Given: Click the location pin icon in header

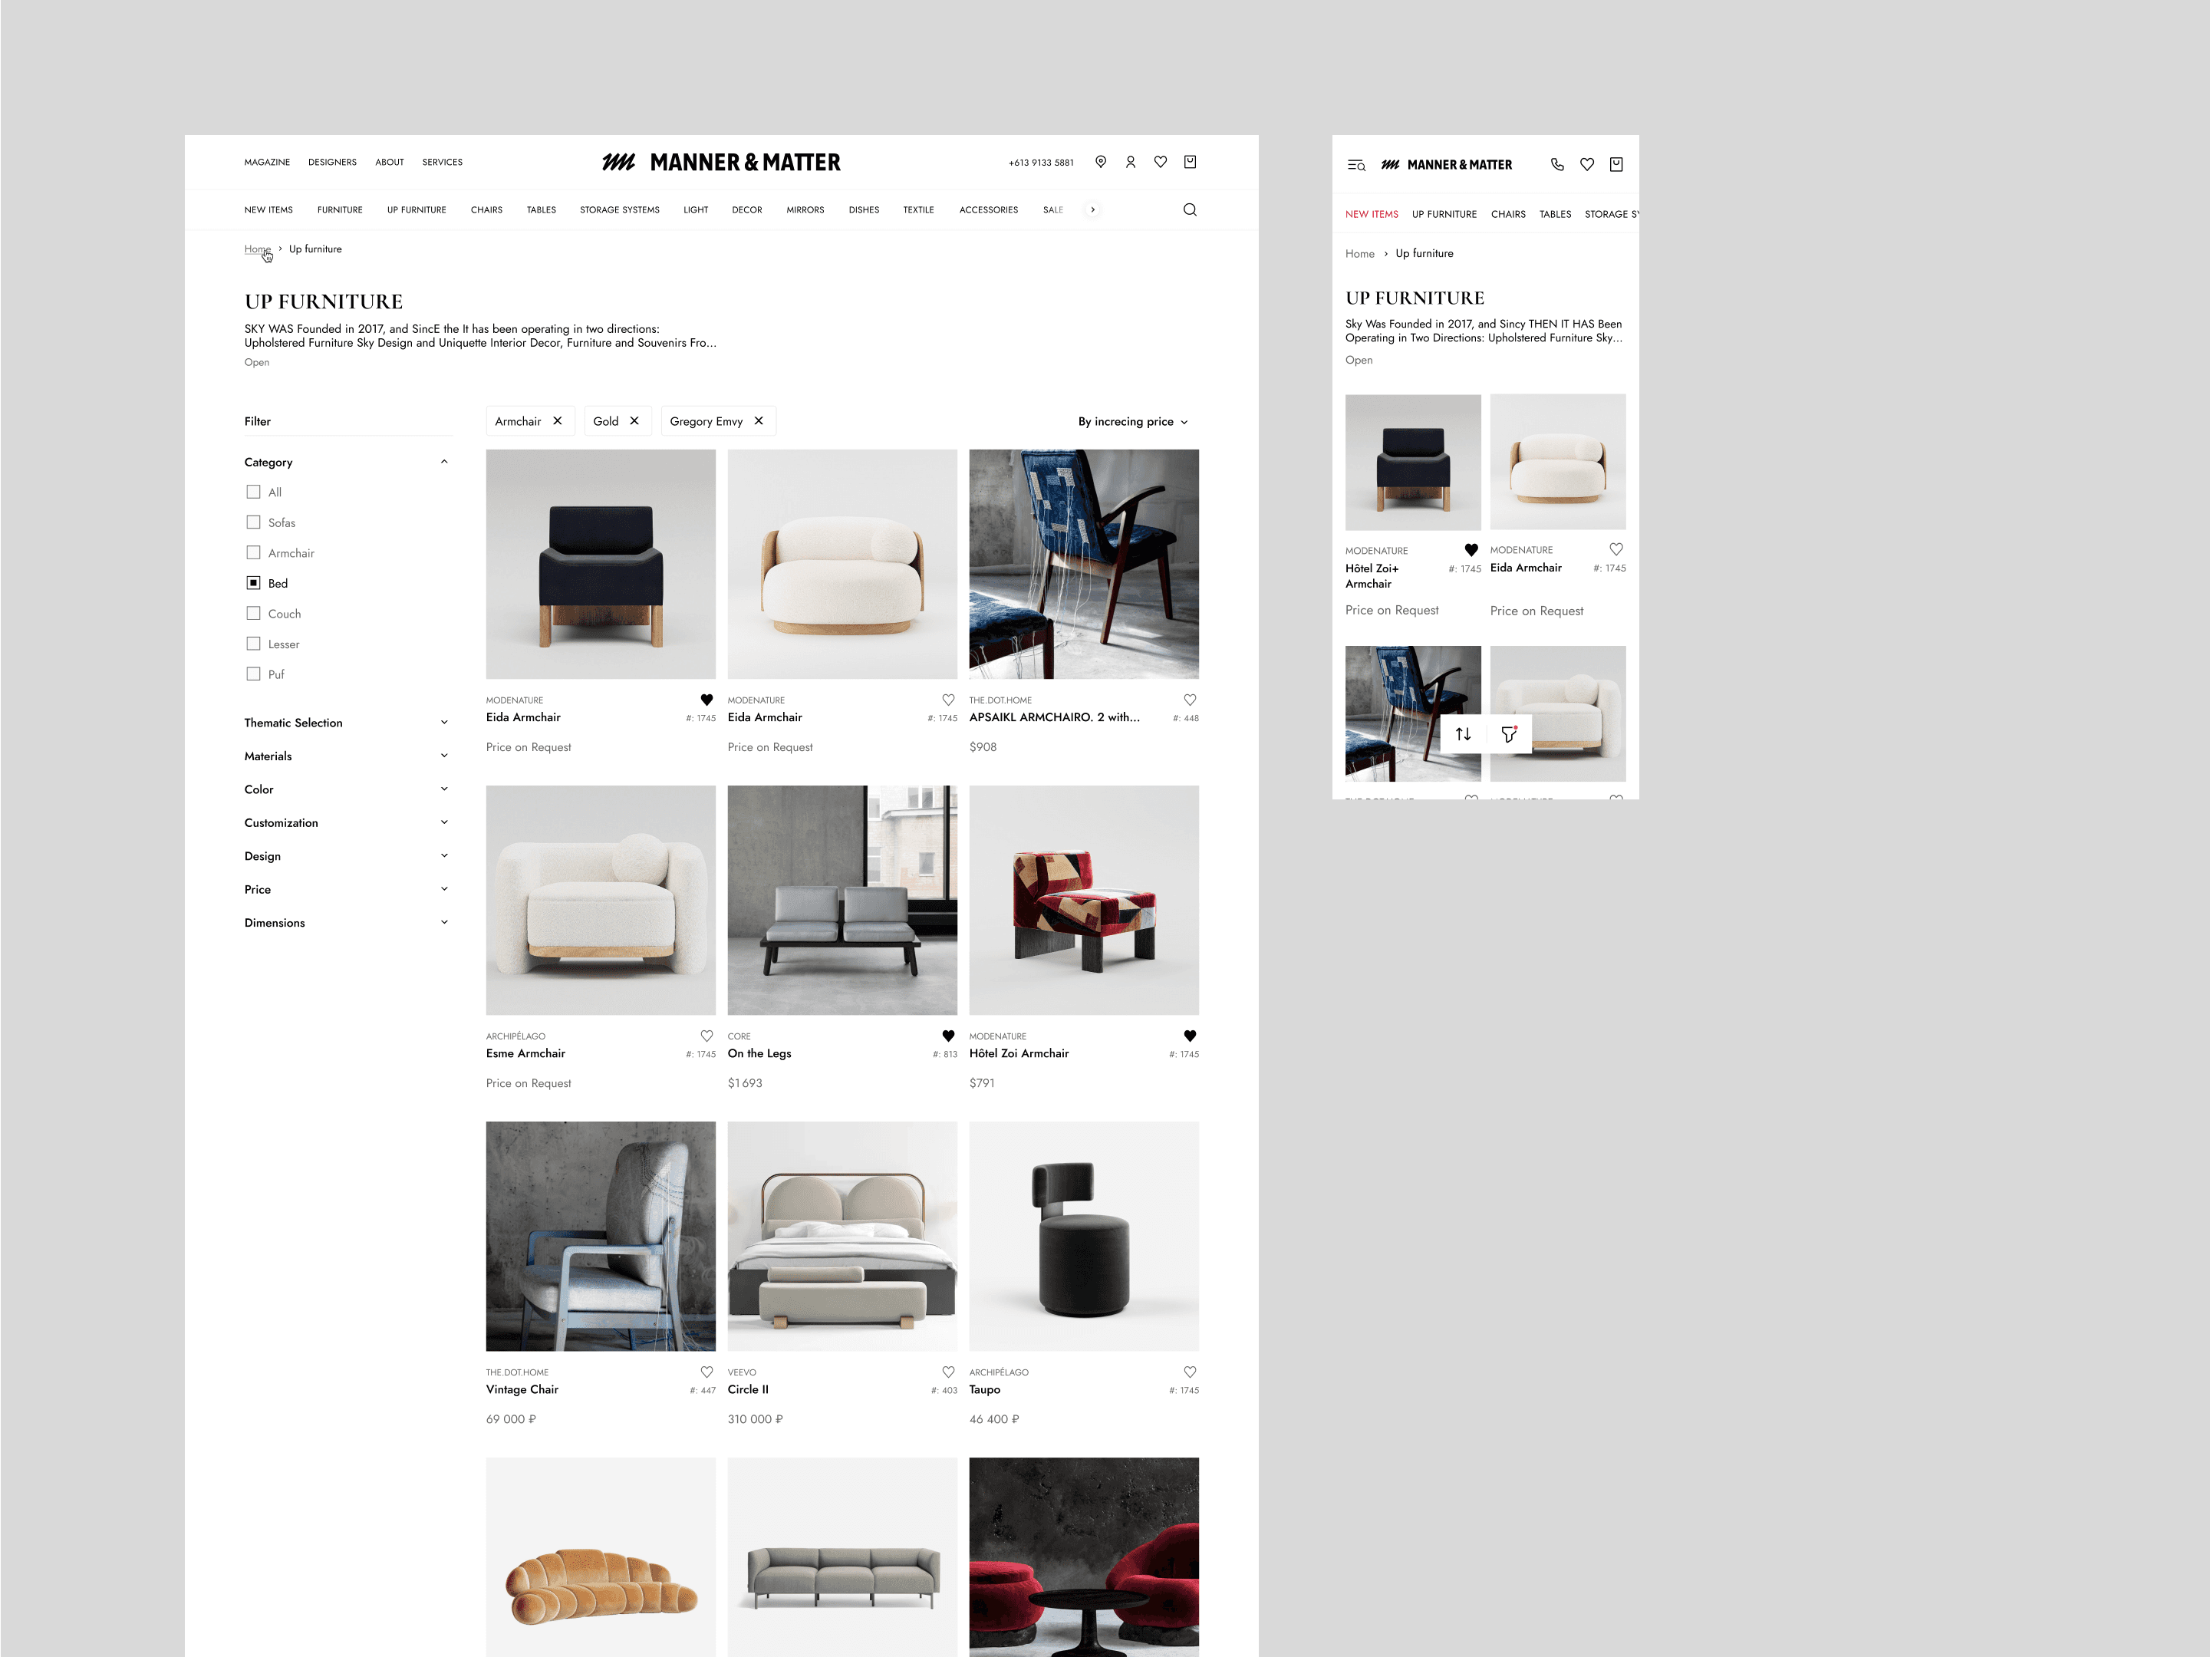Looking at the screenshot, I should (x=1100, y=162).
